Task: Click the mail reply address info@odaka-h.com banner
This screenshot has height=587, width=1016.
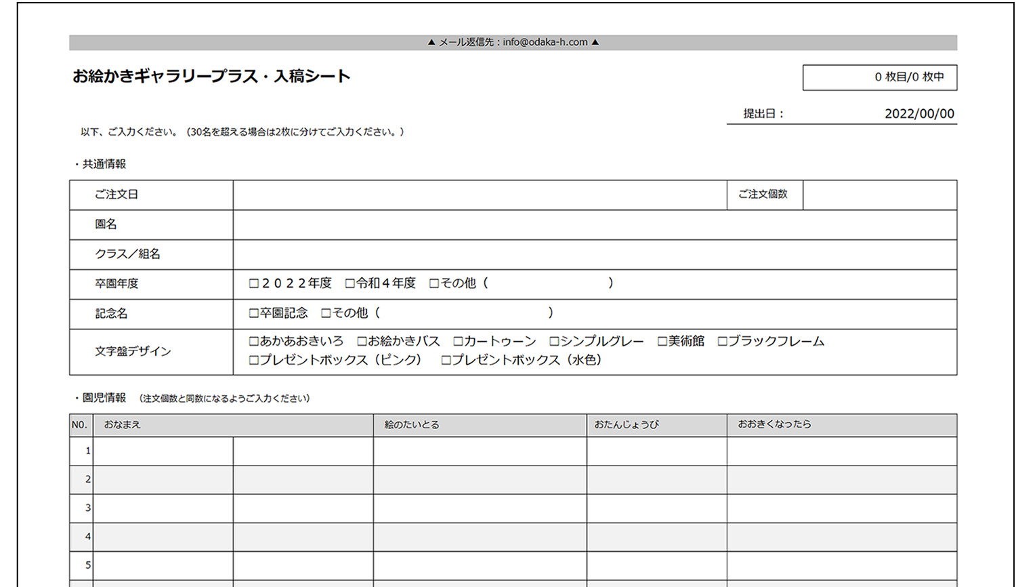Action: [513, 42]
